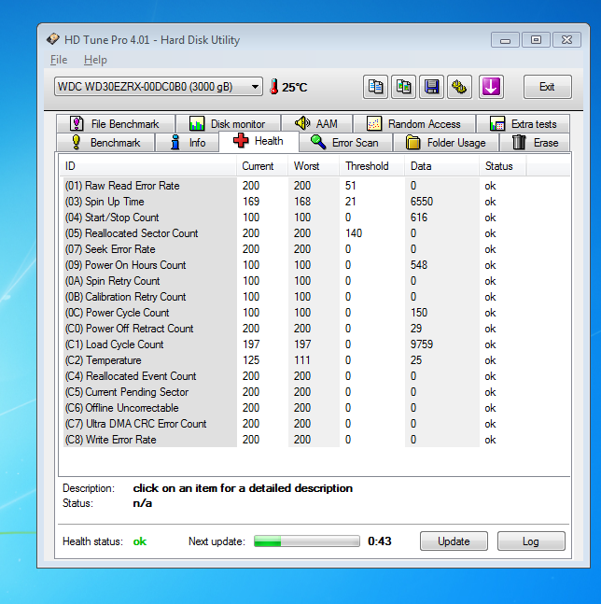The height and width of the screenshot is (604, 601).
Task: Select the (C7) Ultra DMA CRC Error Count row
Action: [x=293, y=424]
